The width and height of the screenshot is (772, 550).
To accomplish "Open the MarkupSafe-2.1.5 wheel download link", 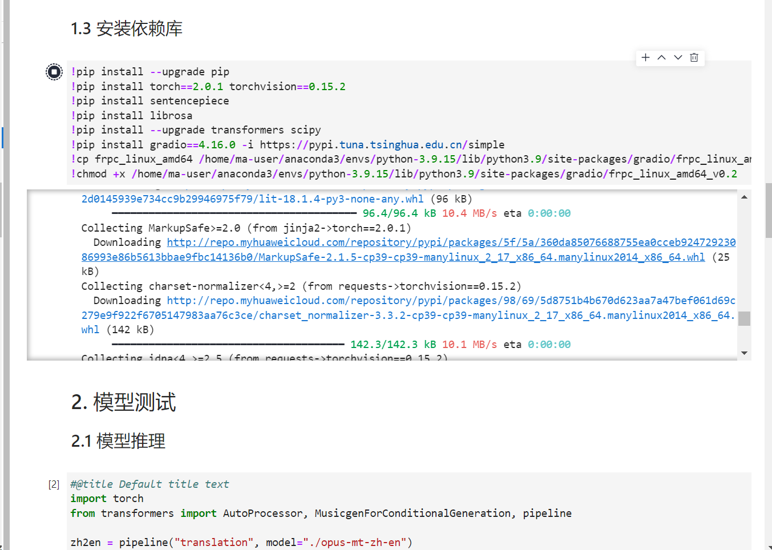I will [x=409, y=250].
